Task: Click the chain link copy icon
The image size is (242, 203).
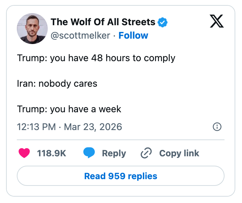Action: click(x=146, y=153)
